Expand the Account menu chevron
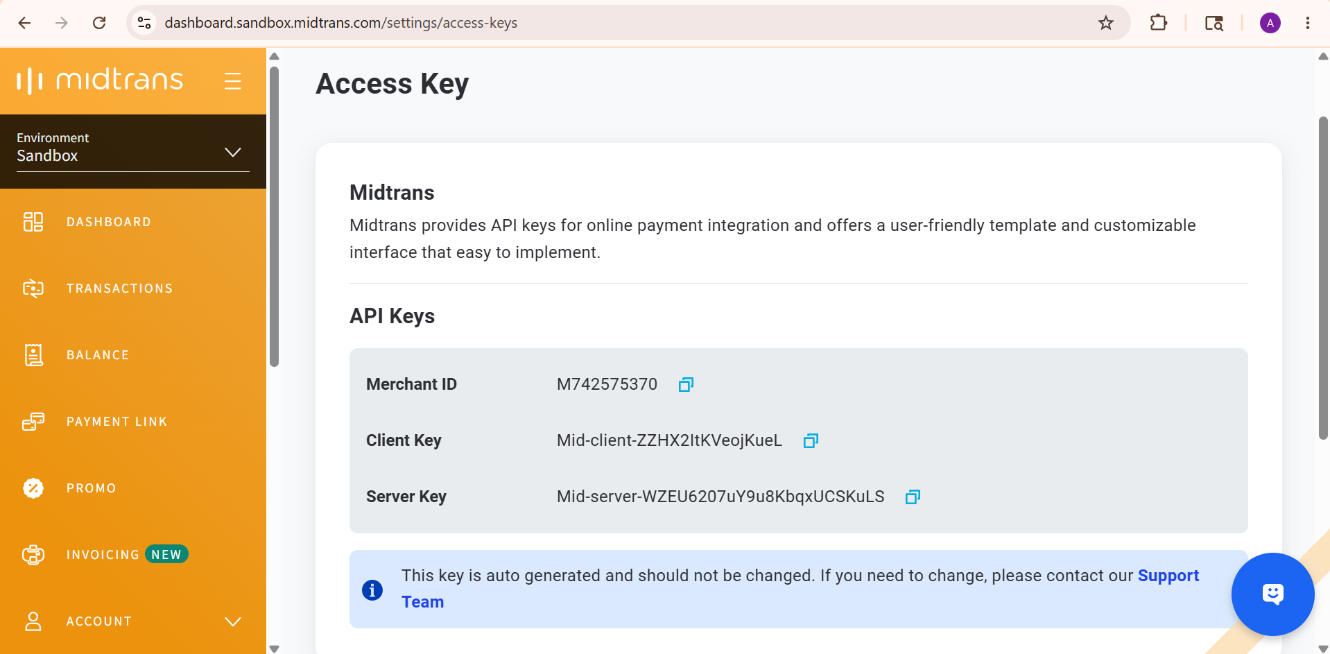This screenshot has height=654, width=1330. coord(233,621)
